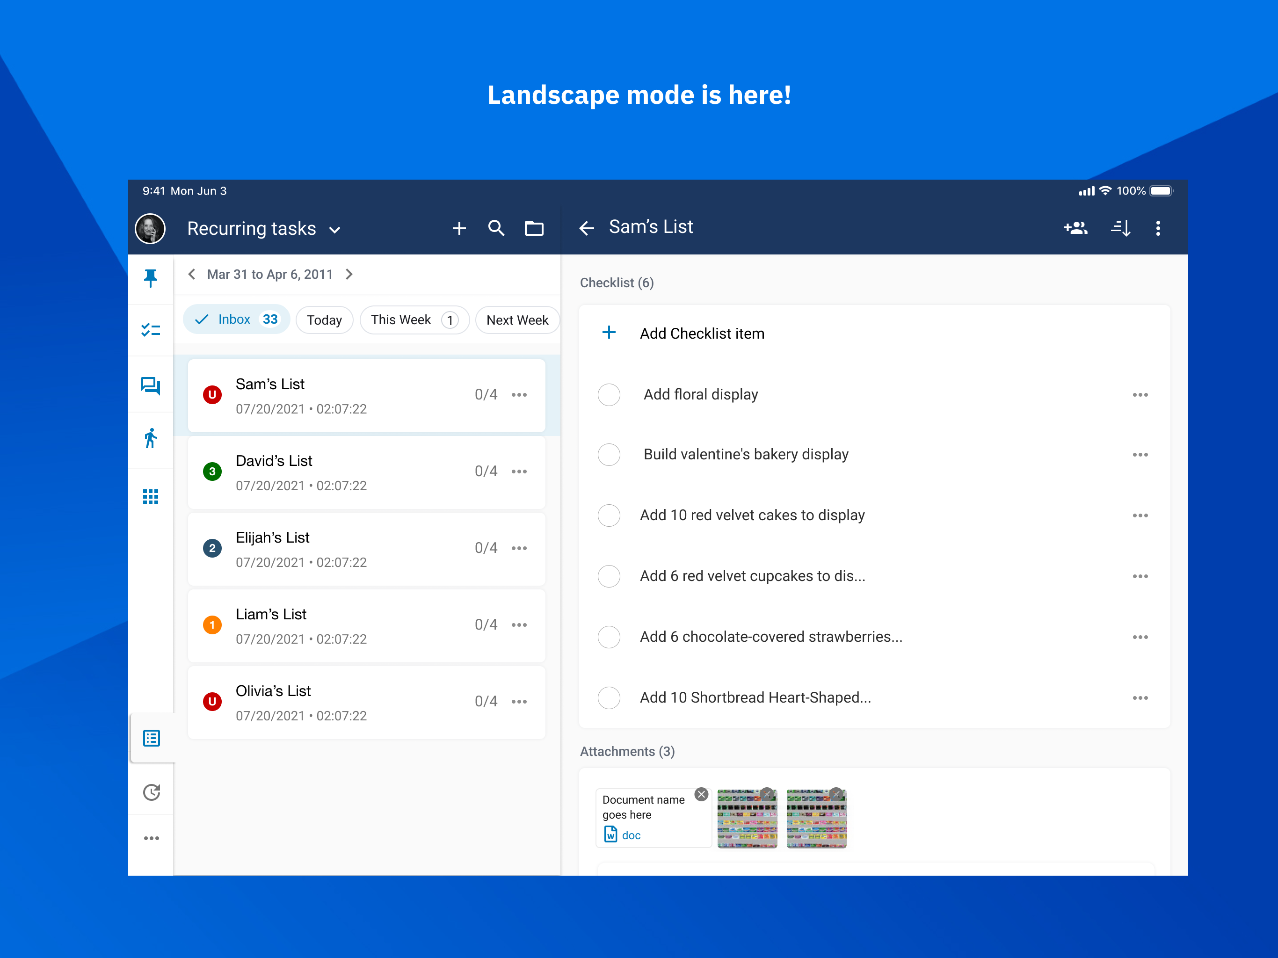Open options for Shortbread Heart-Shaped item

point(1140,698)
